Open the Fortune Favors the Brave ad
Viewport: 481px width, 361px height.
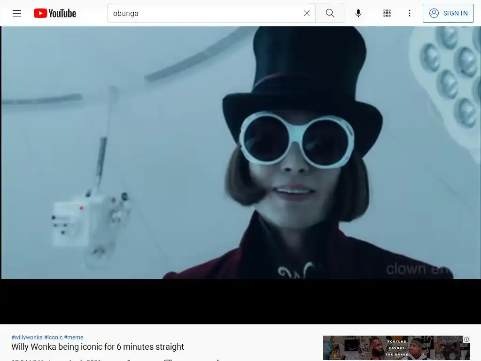coord(396,348)
